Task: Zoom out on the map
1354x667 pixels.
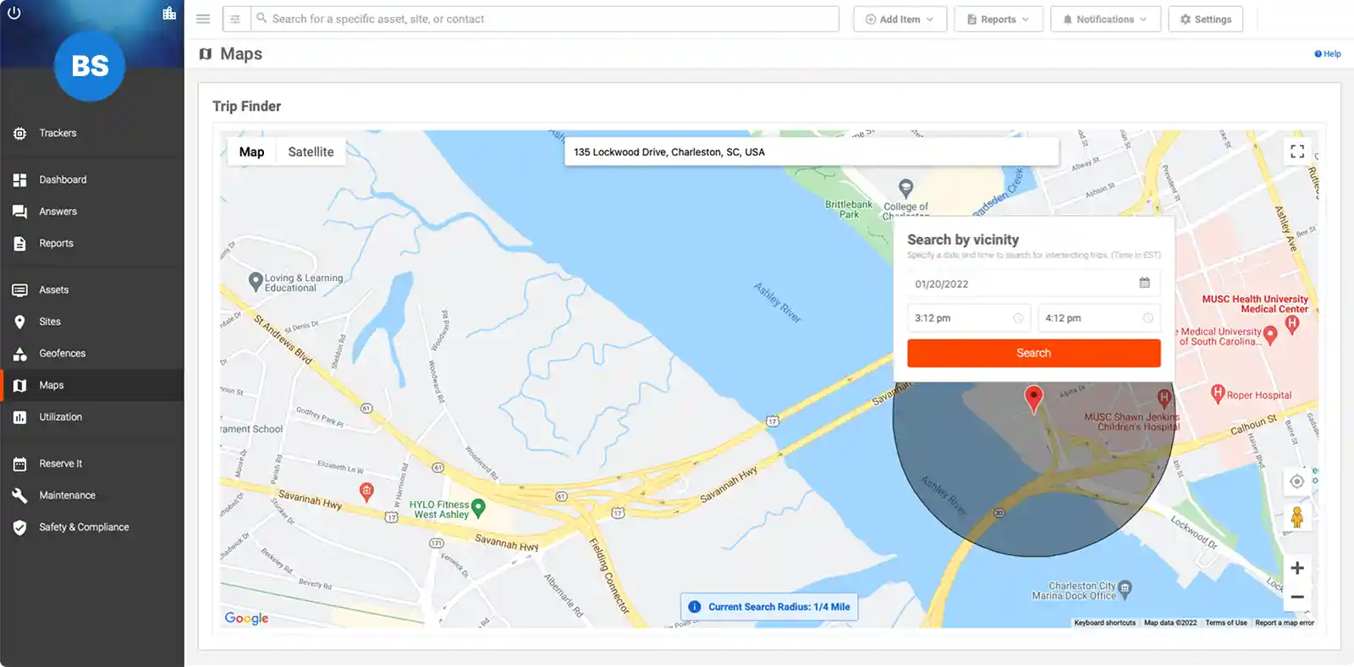Action: 1296,597
